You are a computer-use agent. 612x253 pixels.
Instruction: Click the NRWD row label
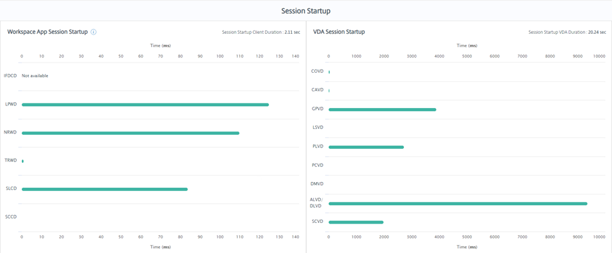[10, 132]
